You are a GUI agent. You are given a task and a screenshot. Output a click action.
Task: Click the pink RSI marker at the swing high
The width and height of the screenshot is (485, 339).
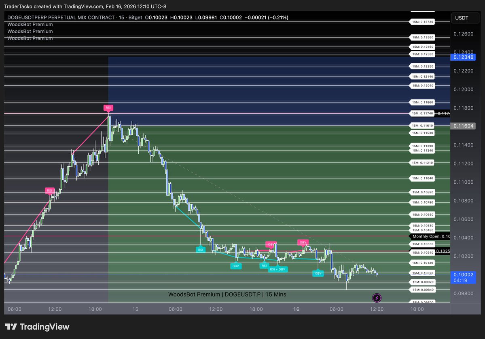[108, 108]
